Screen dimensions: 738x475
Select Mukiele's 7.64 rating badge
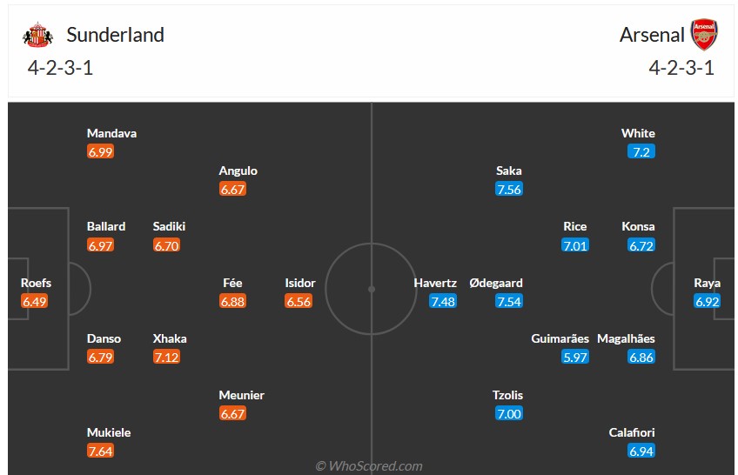[100, 451]
